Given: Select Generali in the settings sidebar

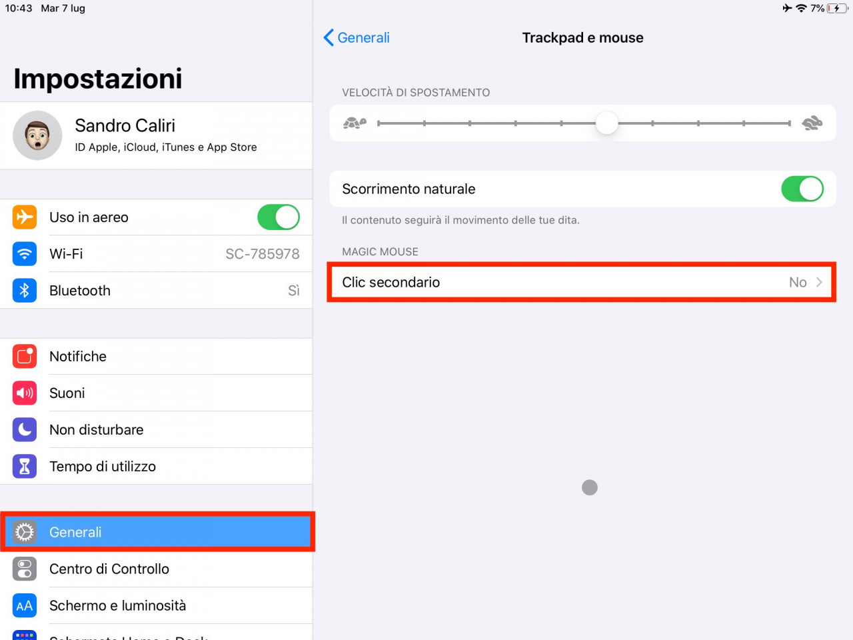Looking at the screenshot, I should point(157,532).
